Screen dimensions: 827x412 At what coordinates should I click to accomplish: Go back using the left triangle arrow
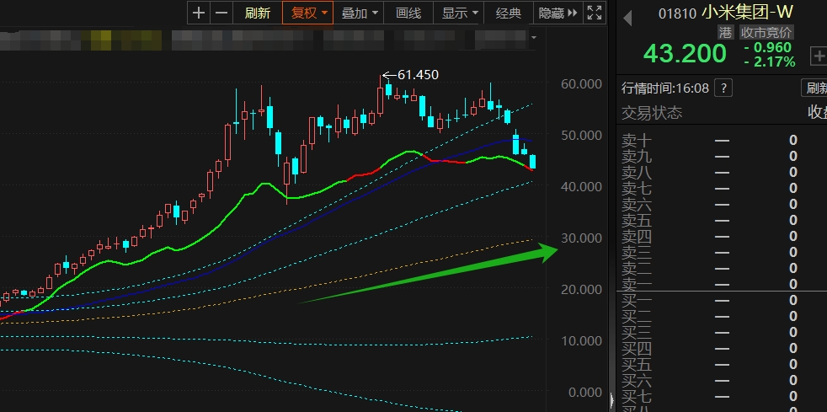click(627, 18)
